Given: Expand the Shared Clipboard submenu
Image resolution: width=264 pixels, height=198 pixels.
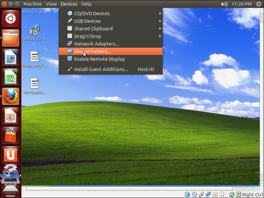Looking at the screenshot, I should [111, 28].
